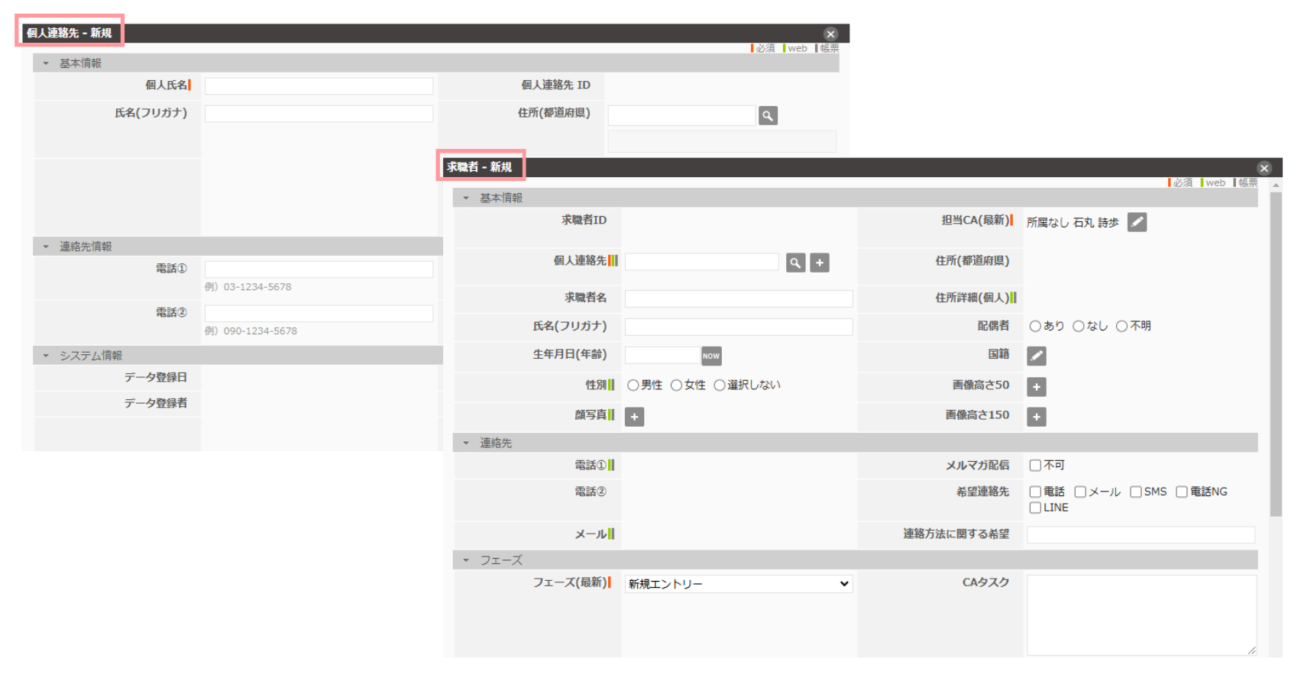Check the LINE checkbox under 希望連絡先

coord(1035,508)
